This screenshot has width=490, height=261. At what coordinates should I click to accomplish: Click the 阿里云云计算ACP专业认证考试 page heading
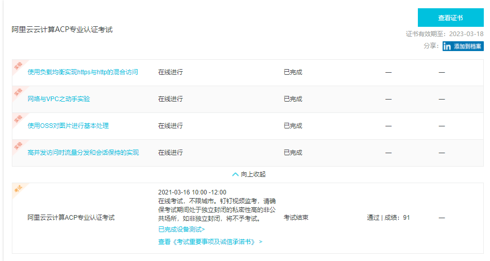tap(62, 30)
